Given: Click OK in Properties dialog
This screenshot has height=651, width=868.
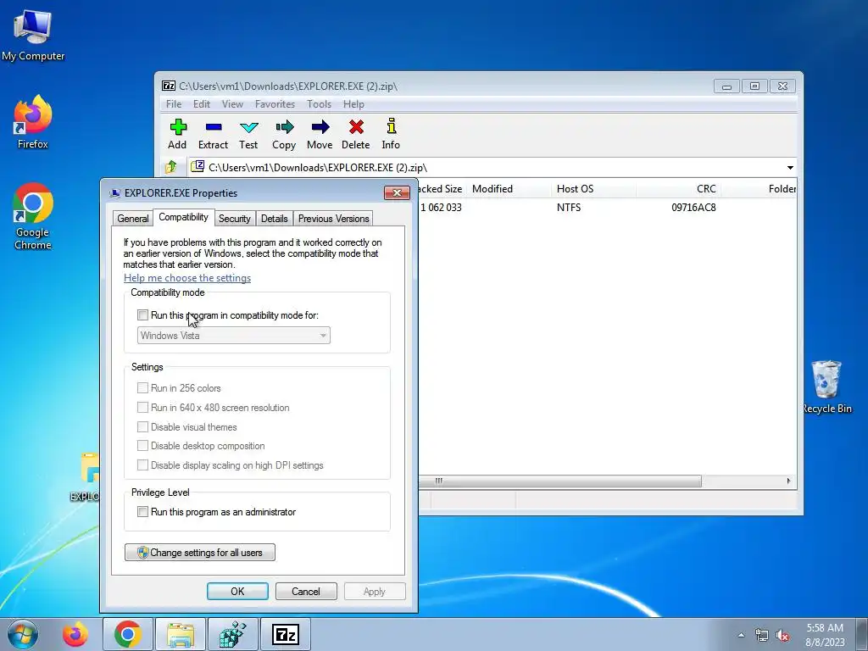Looking at the screenshot, I should pos(237,591).
